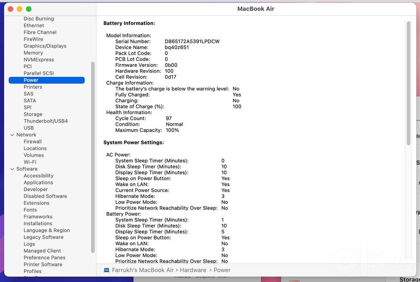Open Developer under Software
Screen dimensions: 420x282
pyautogui.click(x=36, y=189)
